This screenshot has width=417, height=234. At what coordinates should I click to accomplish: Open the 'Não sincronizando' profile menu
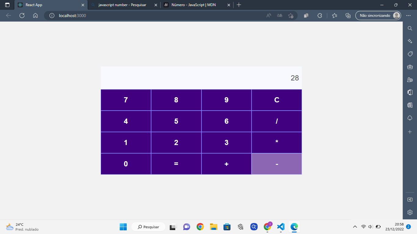pos(378,15)
